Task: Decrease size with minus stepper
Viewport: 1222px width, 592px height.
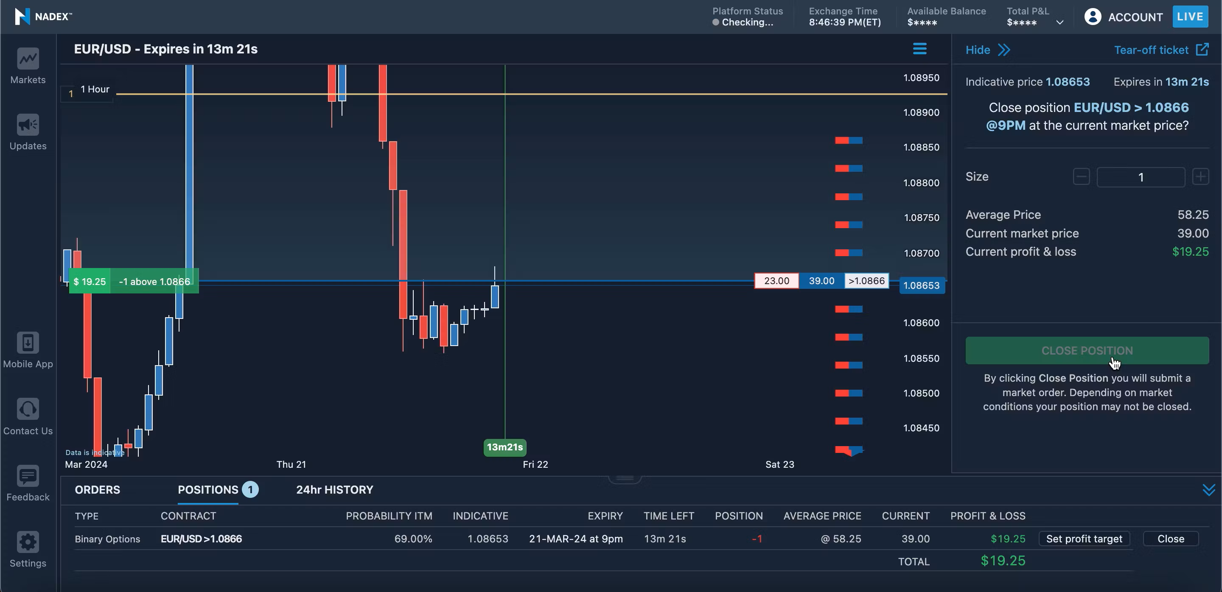Action: coord(1081,177)
